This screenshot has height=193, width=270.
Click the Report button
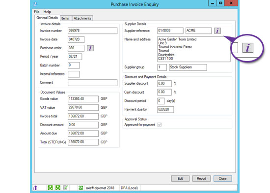click(x=201, y=179)
